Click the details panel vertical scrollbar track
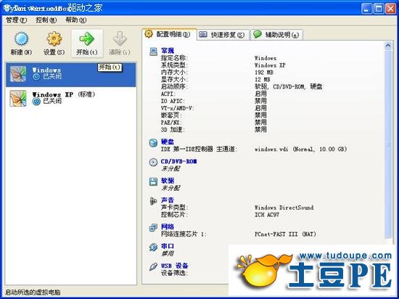Image resolution: width=399 pixels, height=299 pixels. tap(388, 144)
